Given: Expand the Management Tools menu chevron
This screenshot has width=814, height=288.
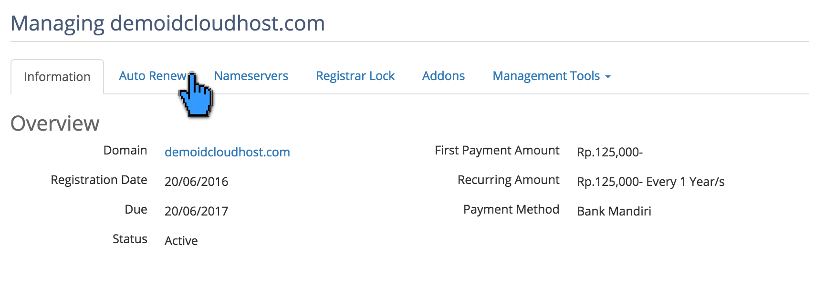Looking at the screenshot, I should (608, 76).
